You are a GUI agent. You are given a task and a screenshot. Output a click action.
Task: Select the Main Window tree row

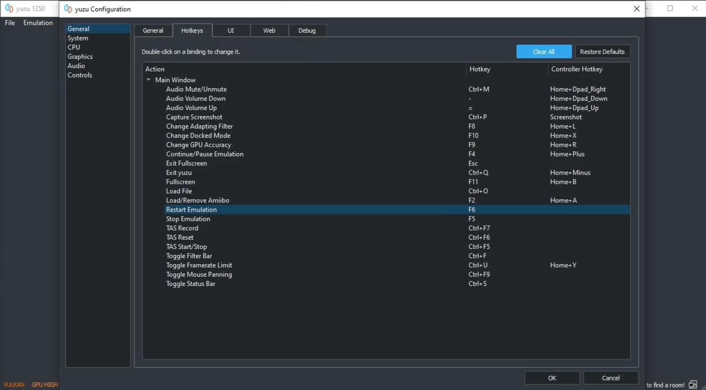[x=176, y=80]
